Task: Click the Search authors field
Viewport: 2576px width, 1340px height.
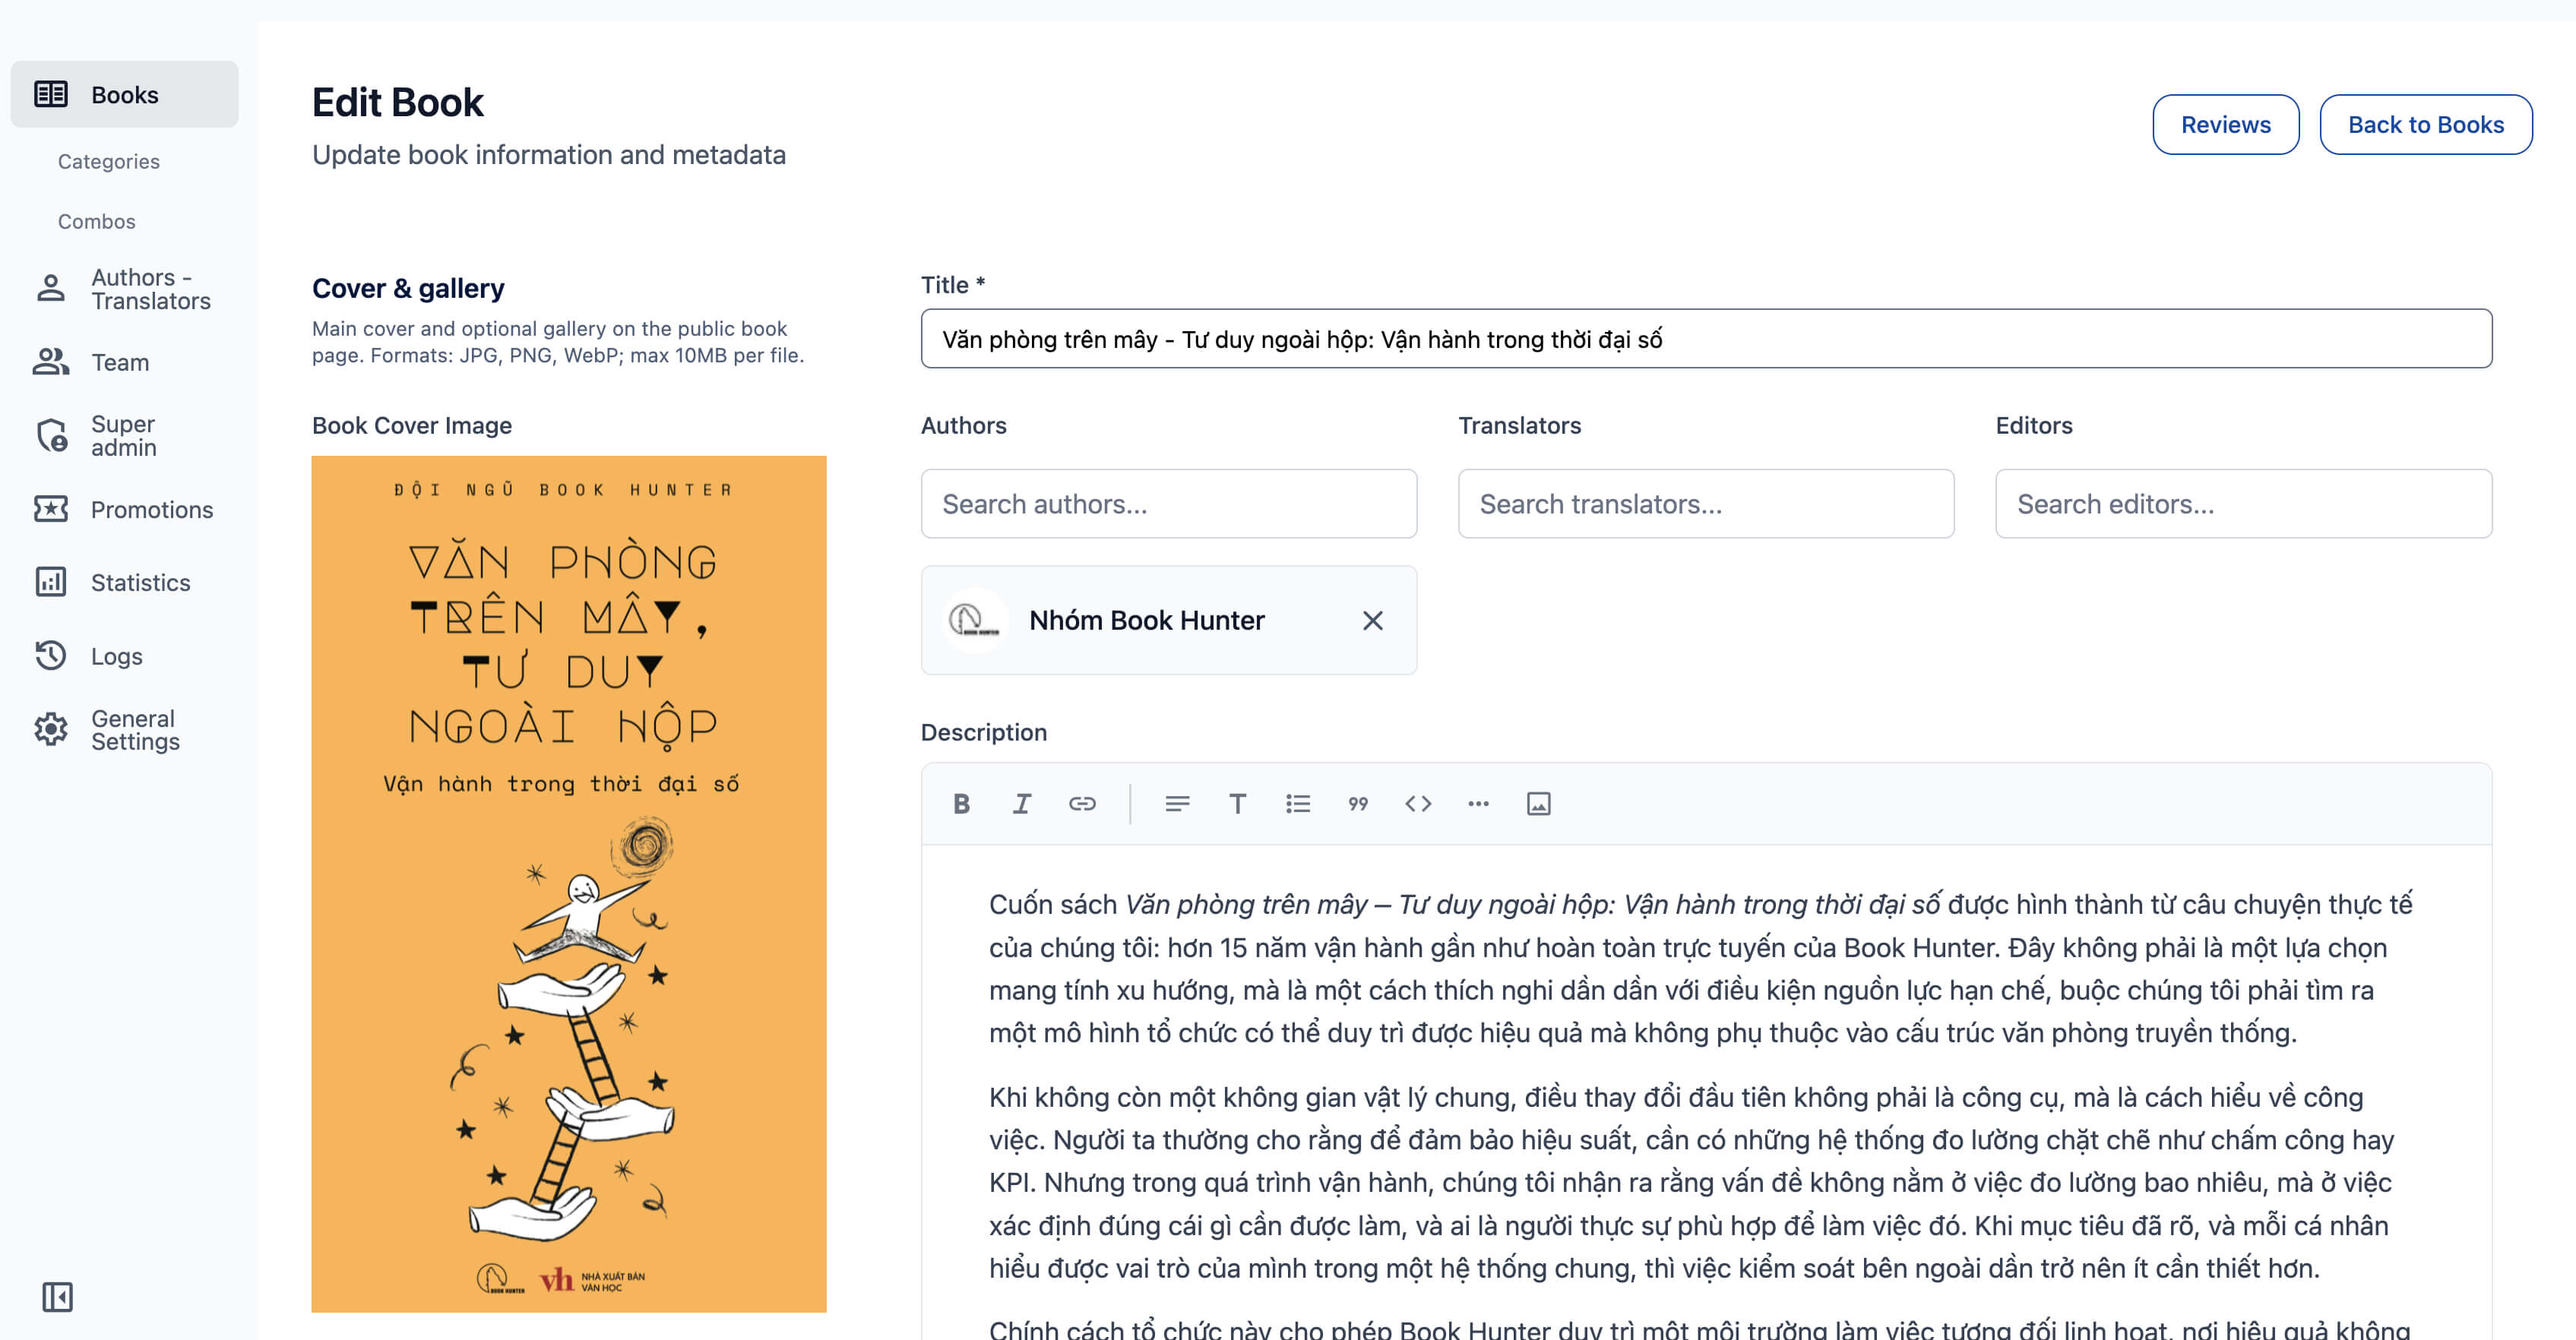Action: [1168, 504]
